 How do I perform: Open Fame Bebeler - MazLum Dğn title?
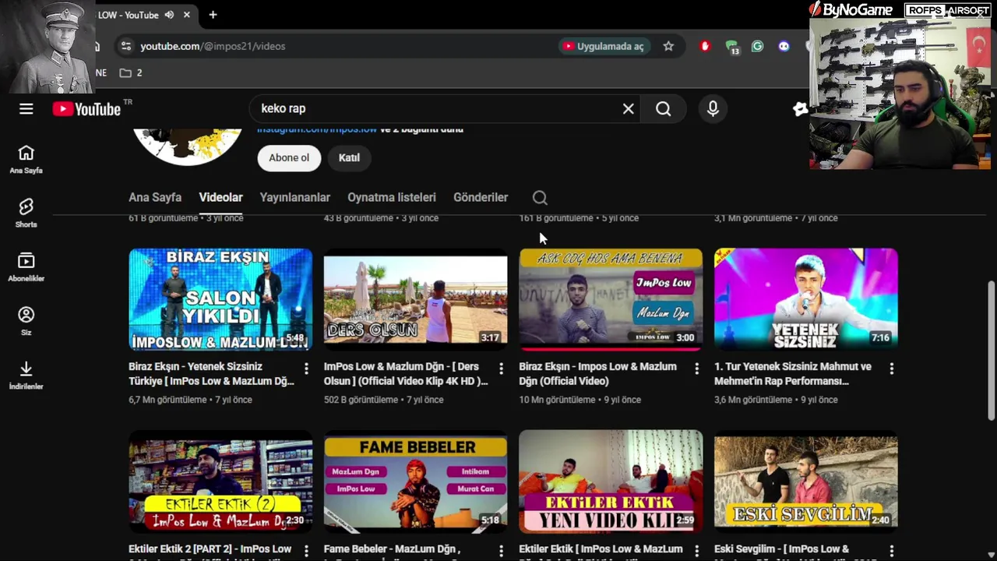(393, 551)
